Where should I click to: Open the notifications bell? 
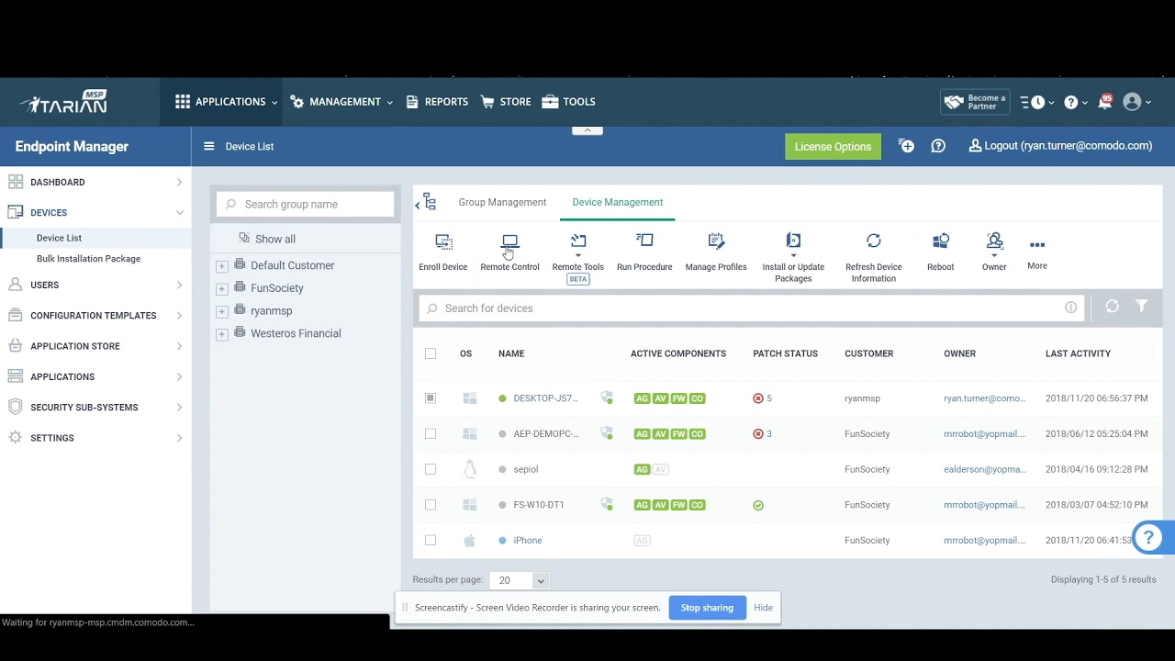point(1105,102)
